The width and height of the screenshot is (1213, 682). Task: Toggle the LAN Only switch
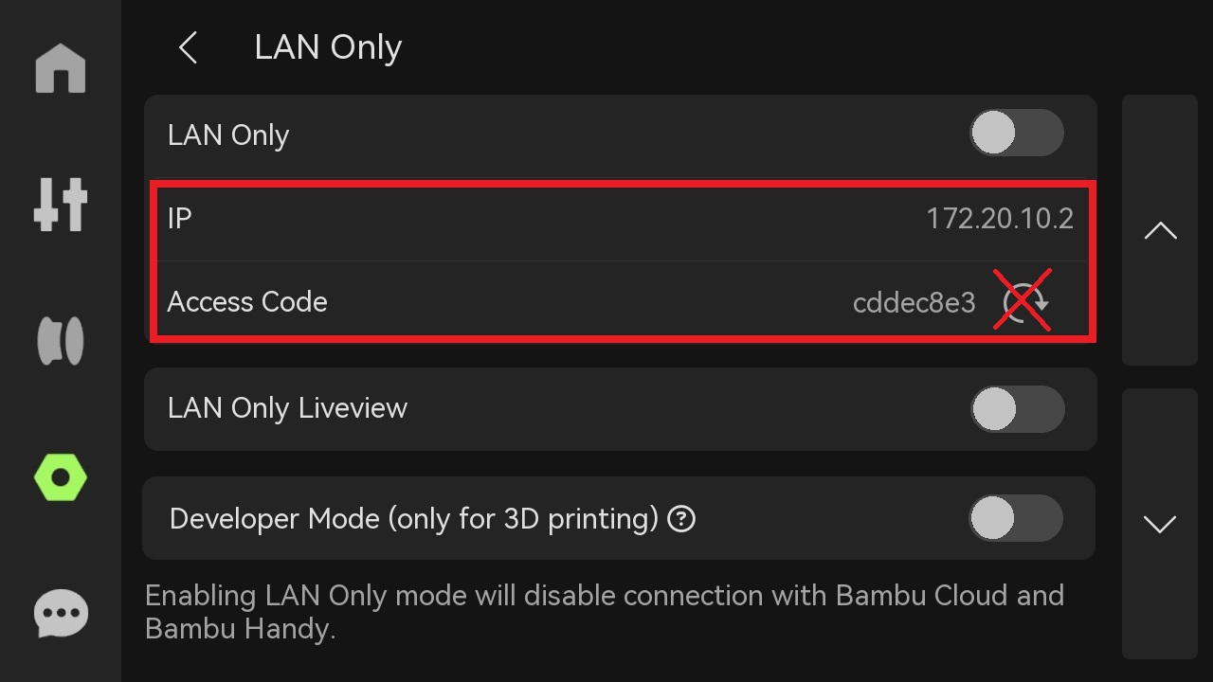tap(1016, 134)
